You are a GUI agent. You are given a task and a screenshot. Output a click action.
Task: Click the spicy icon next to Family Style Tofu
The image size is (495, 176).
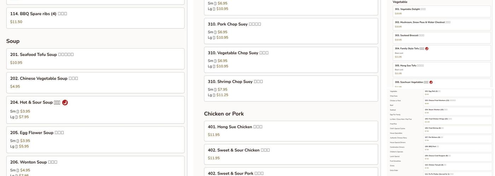(x=427, y=49)
